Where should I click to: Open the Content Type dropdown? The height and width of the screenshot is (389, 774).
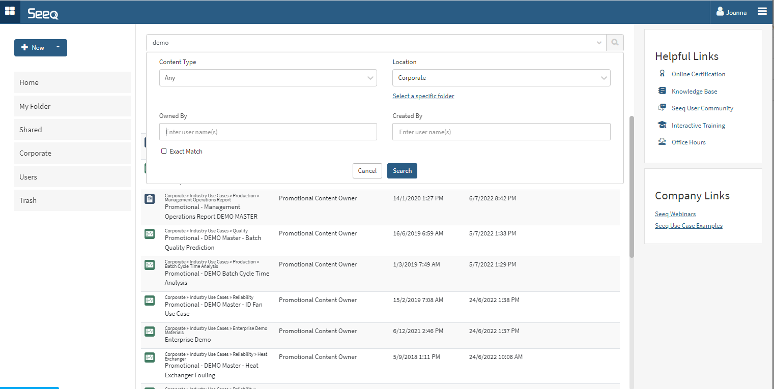click(268, 78)
